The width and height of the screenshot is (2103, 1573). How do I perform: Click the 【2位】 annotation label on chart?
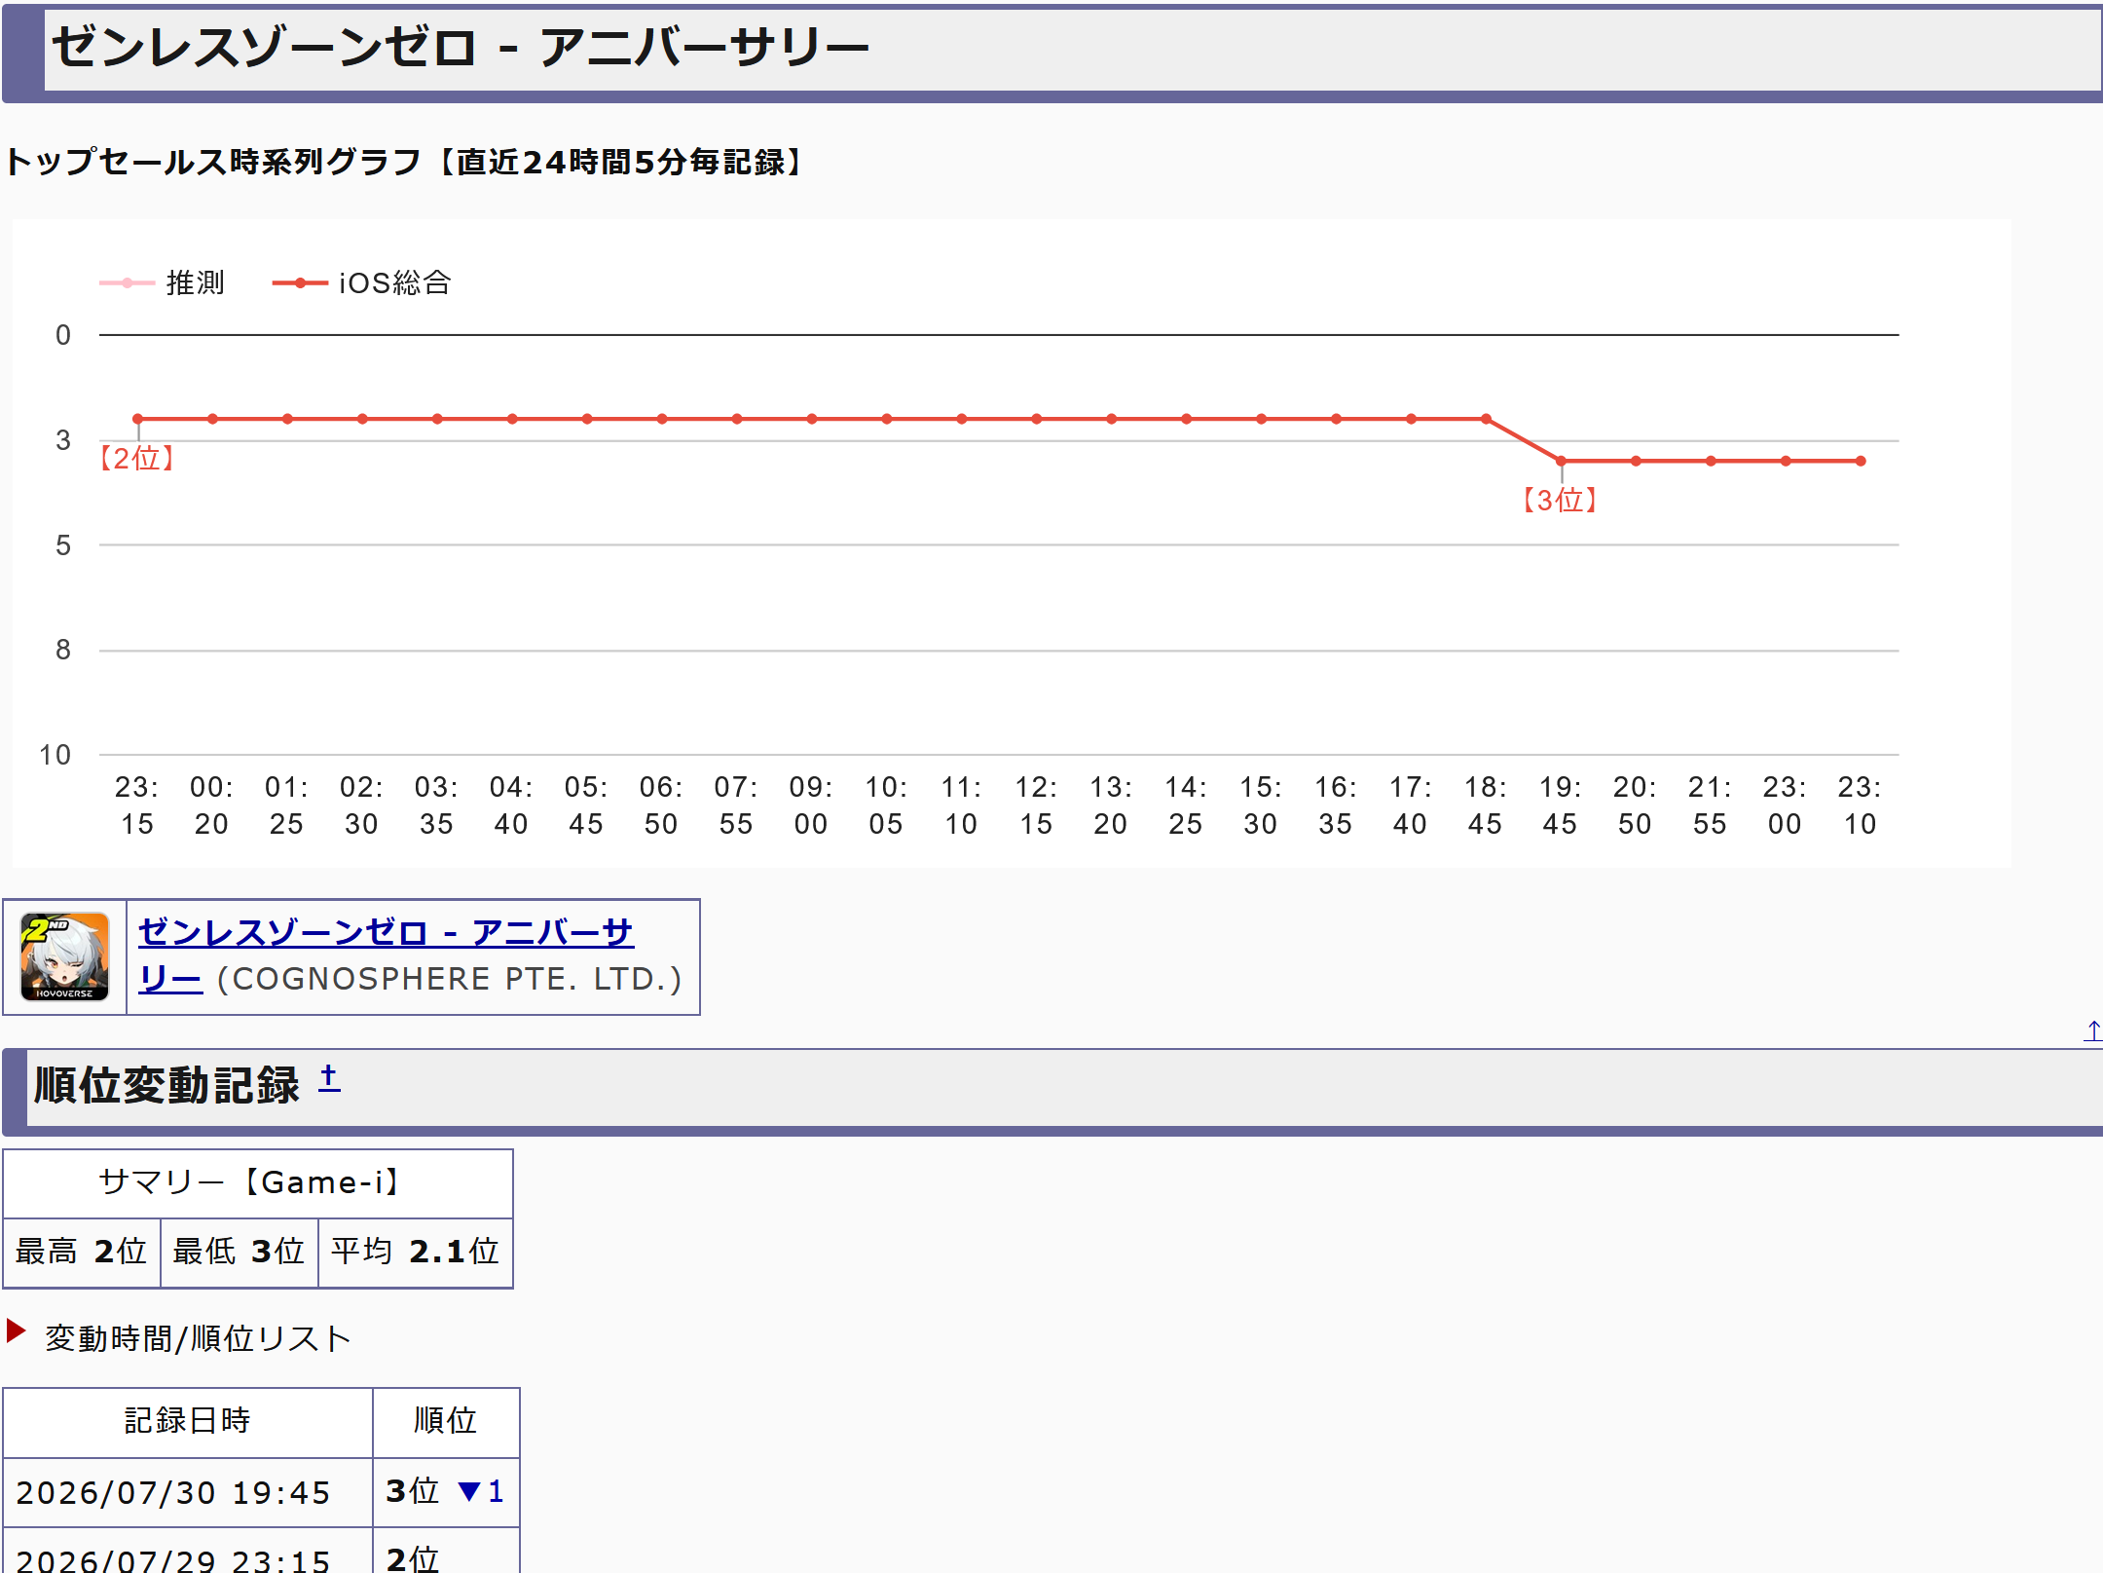click(136, 459)
